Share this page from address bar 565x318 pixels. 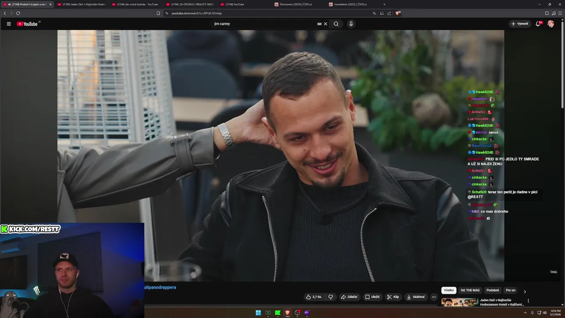[389, 13]
